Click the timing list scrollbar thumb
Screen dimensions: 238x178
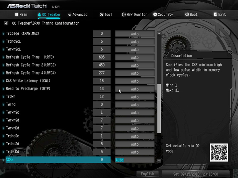tap(159, 108)
